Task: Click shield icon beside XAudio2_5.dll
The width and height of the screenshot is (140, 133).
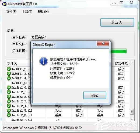Action: [x=9, y=111]
